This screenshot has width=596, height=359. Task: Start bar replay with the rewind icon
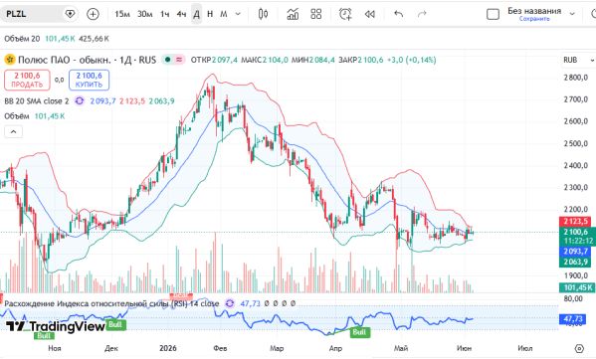click(x=369, y=14)
